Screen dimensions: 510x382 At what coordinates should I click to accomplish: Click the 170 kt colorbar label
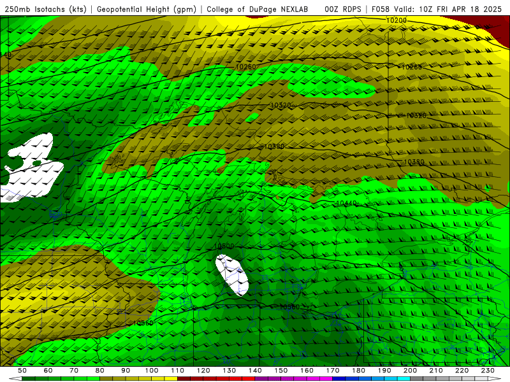[333, 371]
